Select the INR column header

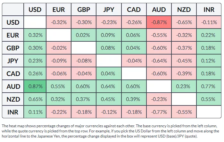pyautogui.click(x=209, y=10)
